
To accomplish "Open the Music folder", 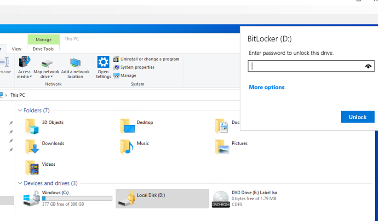I will [127, 146].
